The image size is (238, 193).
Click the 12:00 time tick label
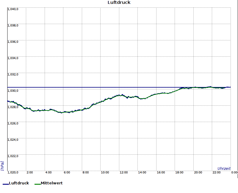point(123,173)
